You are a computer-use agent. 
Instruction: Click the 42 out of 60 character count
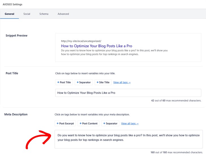(176, 101)
